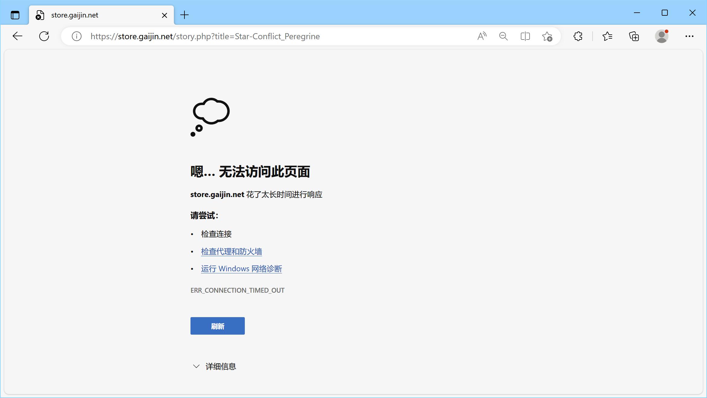Close the current tab
The width and height of the screenshot is (707, 398).
point(165,15)
